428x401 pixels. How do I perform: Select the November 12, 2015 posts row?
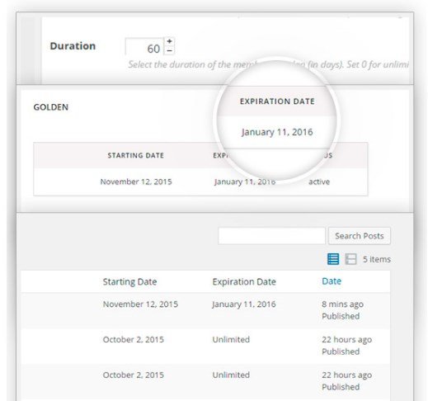205,310
